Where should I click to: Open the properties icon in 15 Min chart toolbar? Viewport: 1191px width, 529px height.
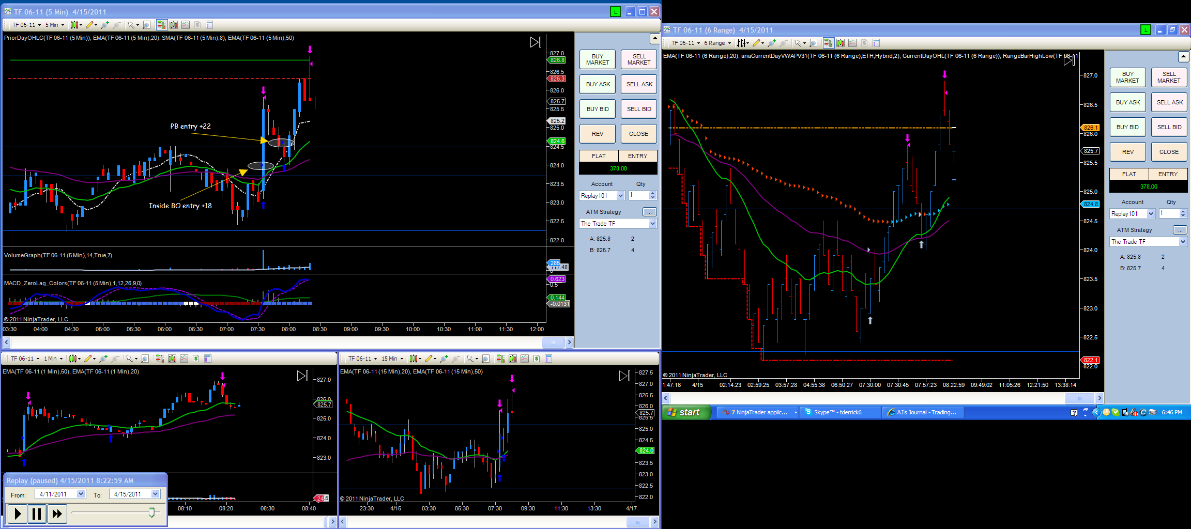pyautogui.click(x=548, y=359)
